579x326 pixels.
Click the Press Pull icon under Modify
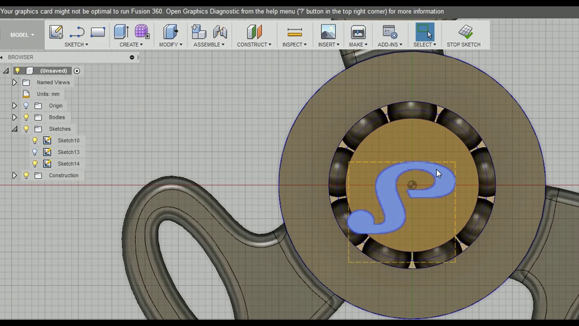171,32
